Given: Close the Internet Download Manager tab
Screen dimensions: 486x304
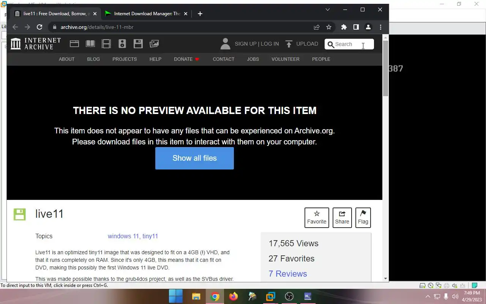Looking at the screenshot, I should click(x=186, y=14).
